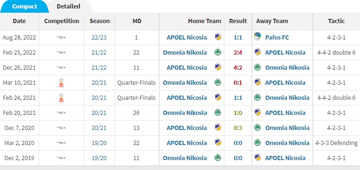Click cup trophy icon for Mar 10, 2021

click(x=61, y=82)
